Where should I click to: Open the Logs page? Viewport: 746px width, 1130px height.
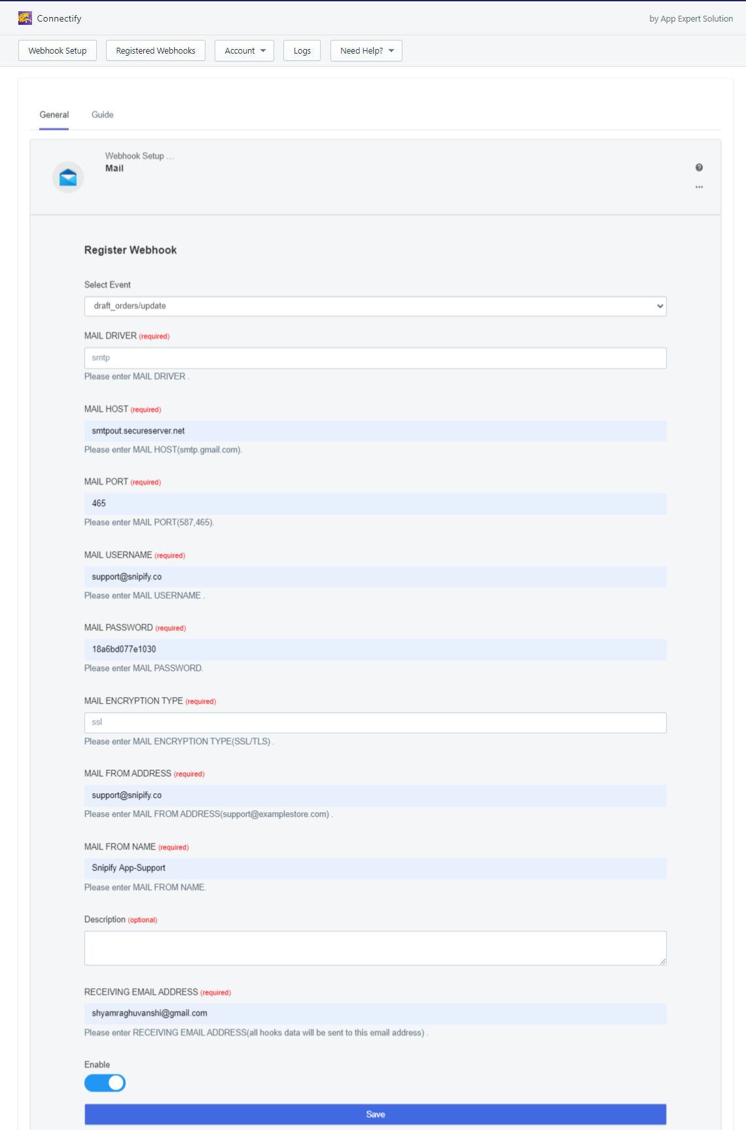pos(302,51)
